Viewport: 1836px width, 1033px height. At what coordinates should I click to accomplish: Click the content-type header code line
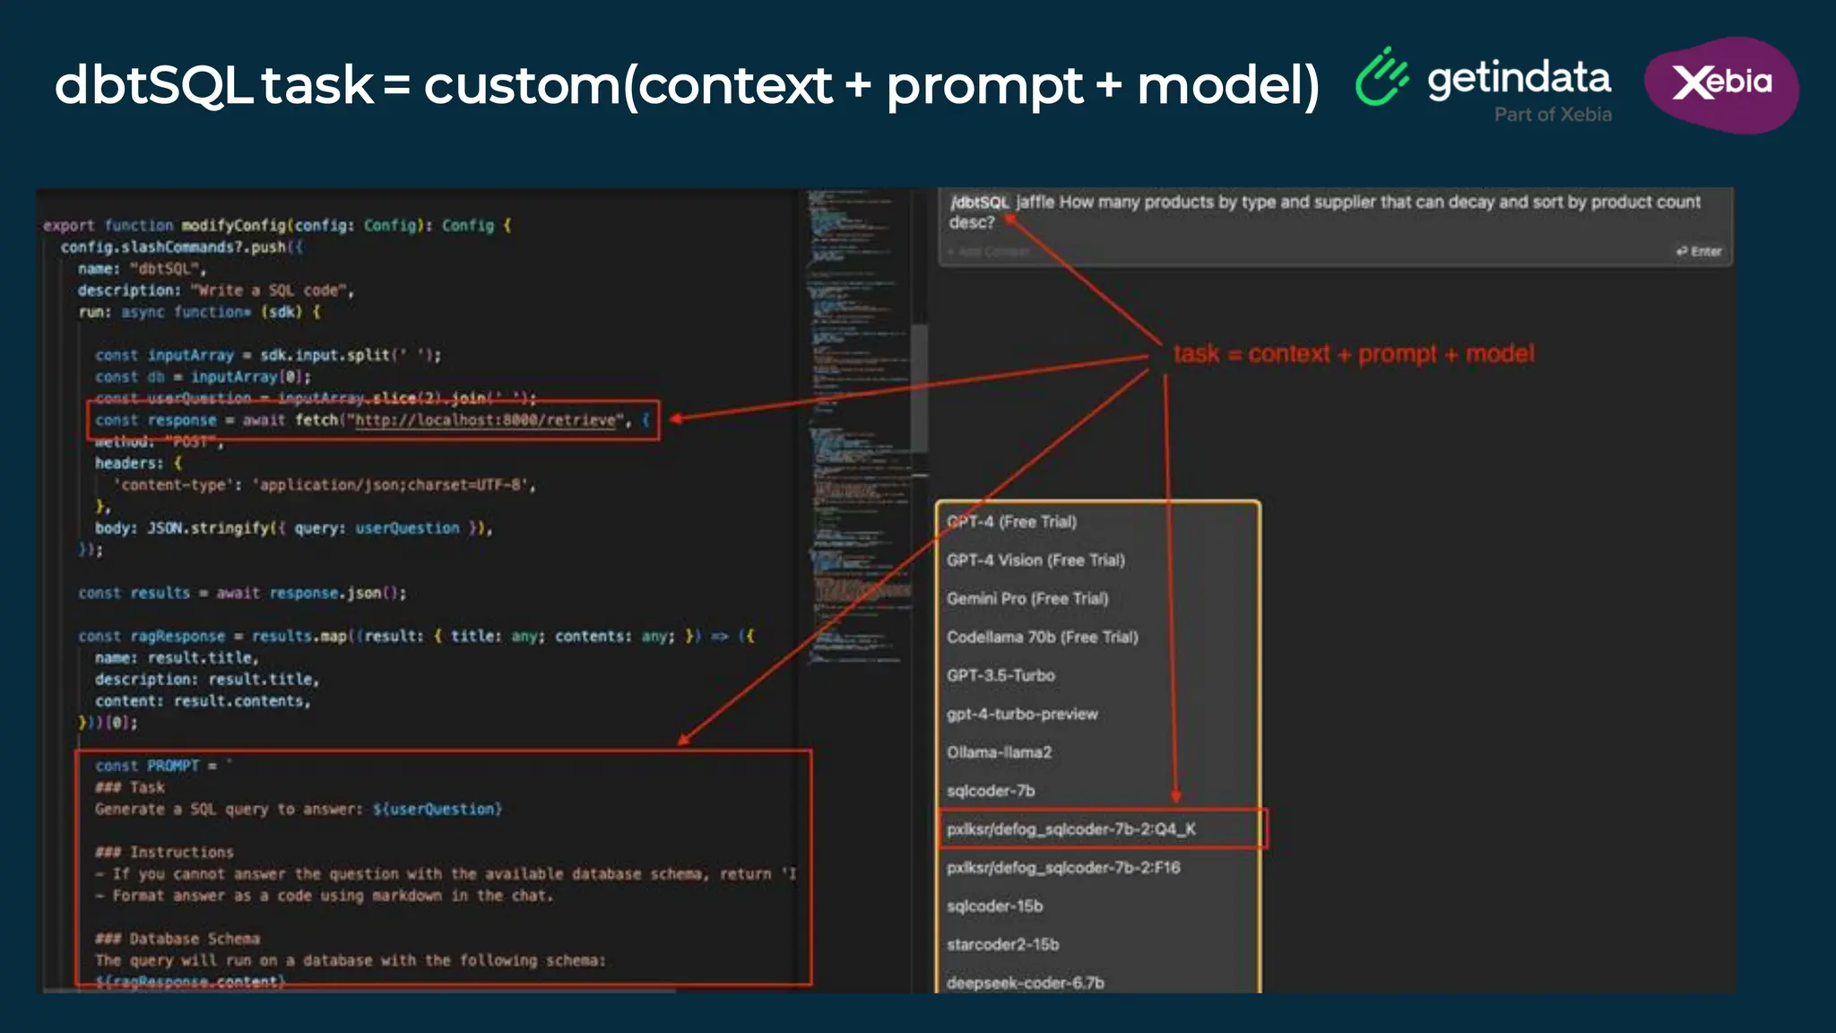coord(325,485)
